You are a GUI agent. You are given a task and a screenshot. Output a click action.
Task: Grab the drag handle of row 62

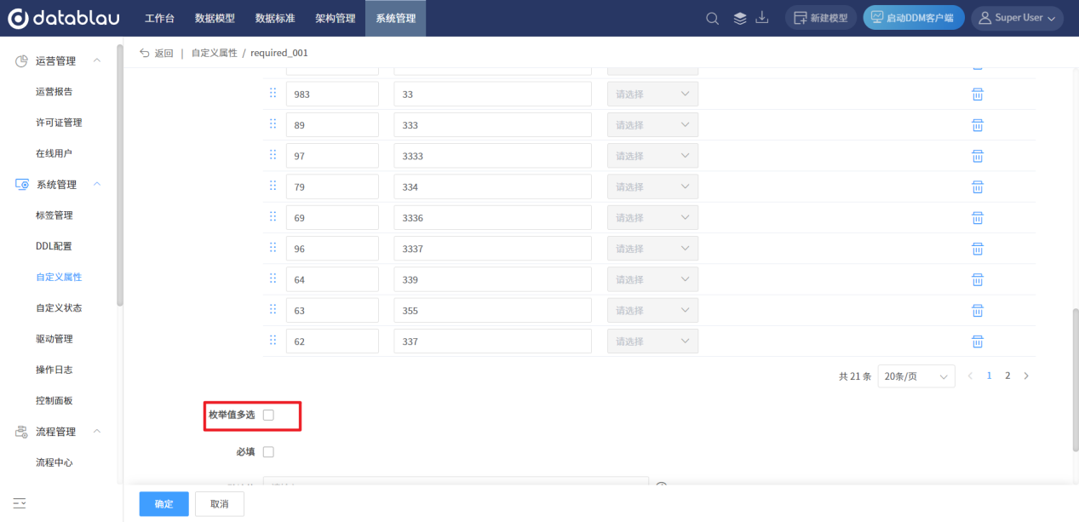tap(273, 341)
